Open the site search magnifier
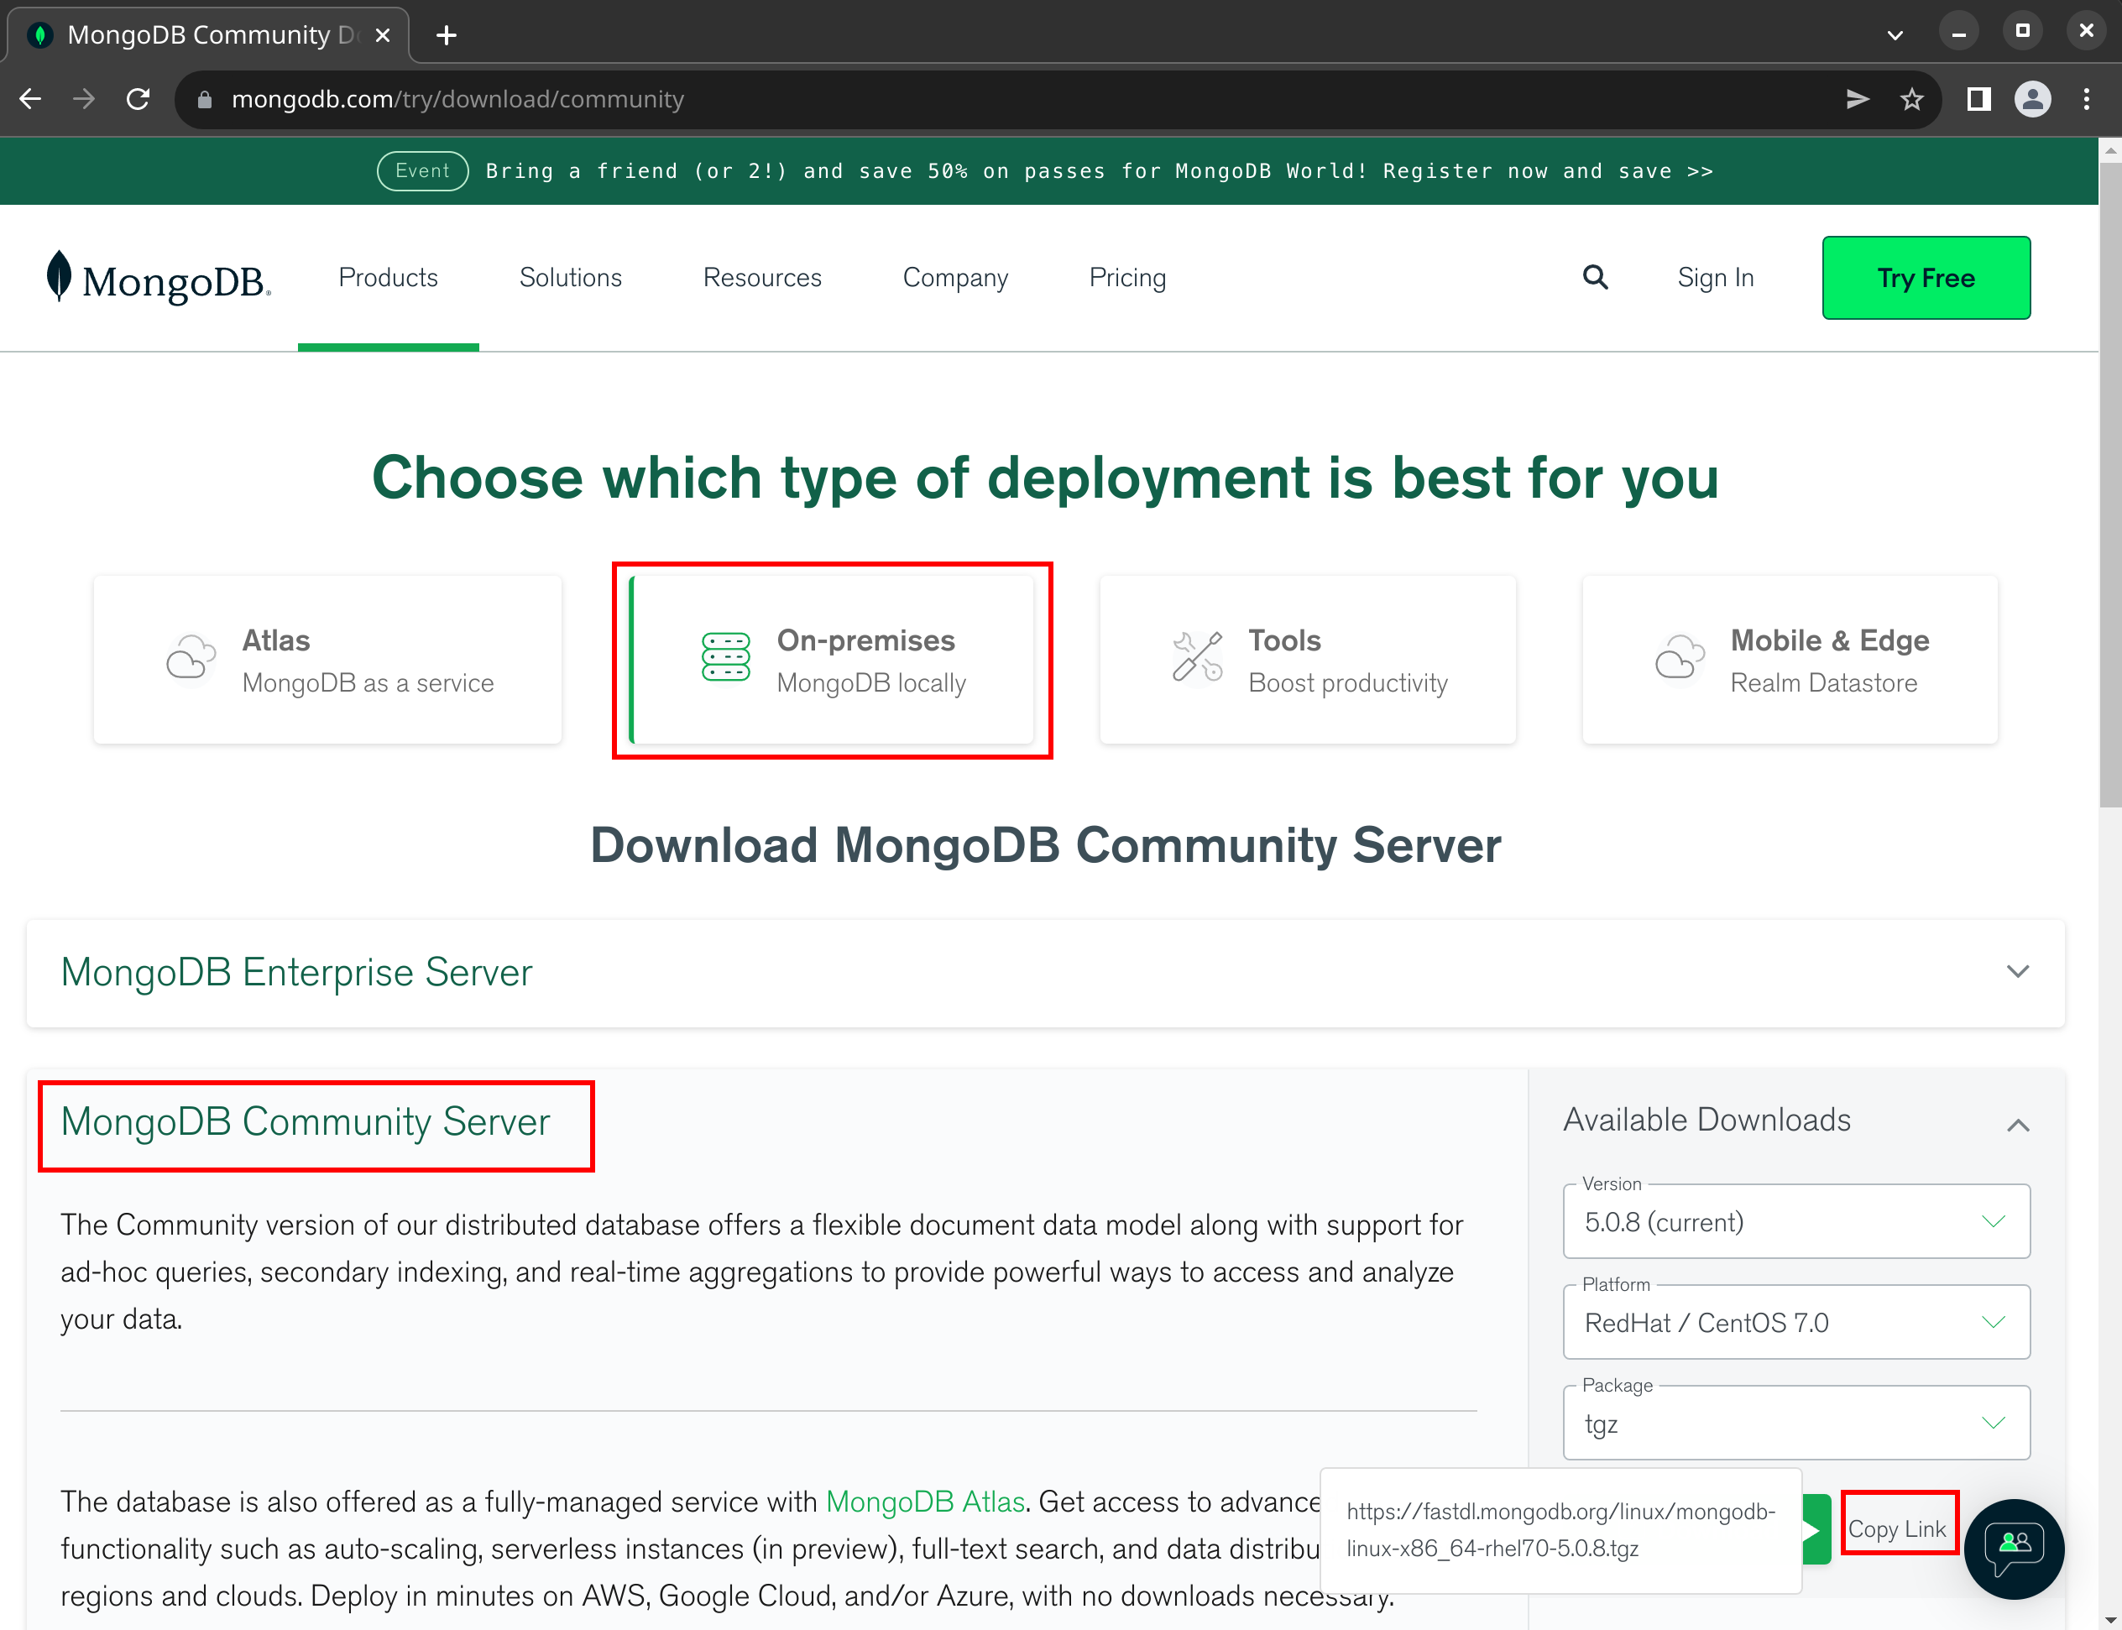The height and width of the screenshot is (1630, 2122). 1595,278
